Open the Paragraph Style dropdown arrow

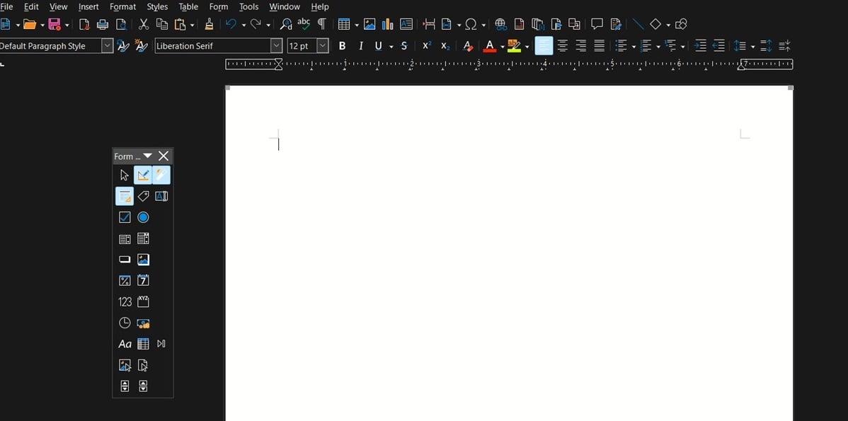click(107, 46)
